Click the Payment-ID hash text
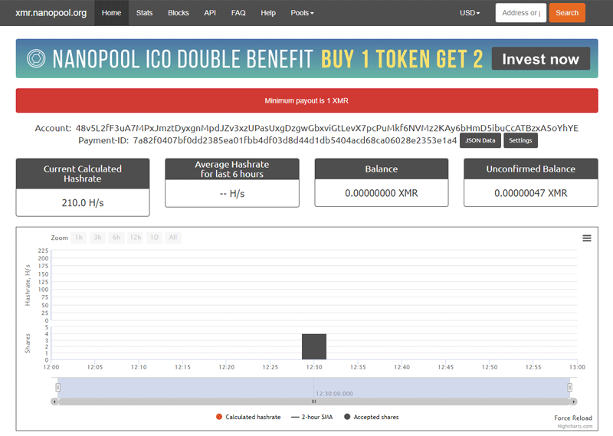 pyautogui.click(x=295, y=141)
